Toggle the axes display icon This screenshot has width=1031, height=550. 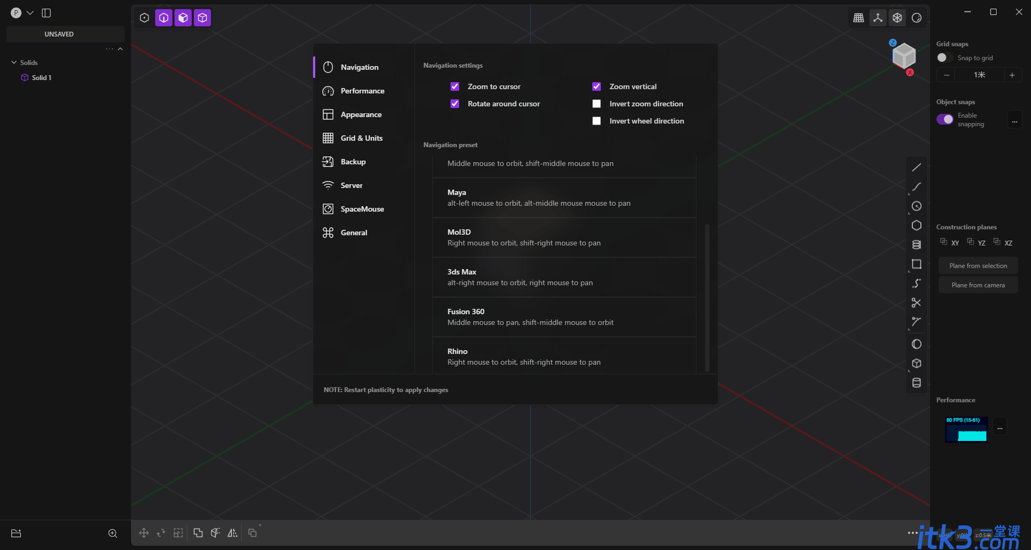click(878, 18)
